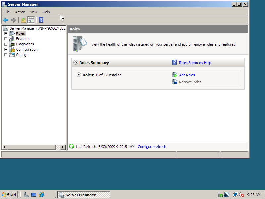This screenshot has height=199, width=265.
Task: Click the tree pane's left scroll arrow
Action: point(5,147)
